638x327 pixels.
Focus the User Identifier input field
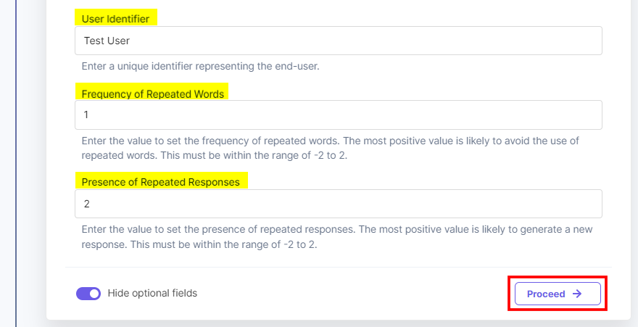pyautogui.click(x=338, y=41)
